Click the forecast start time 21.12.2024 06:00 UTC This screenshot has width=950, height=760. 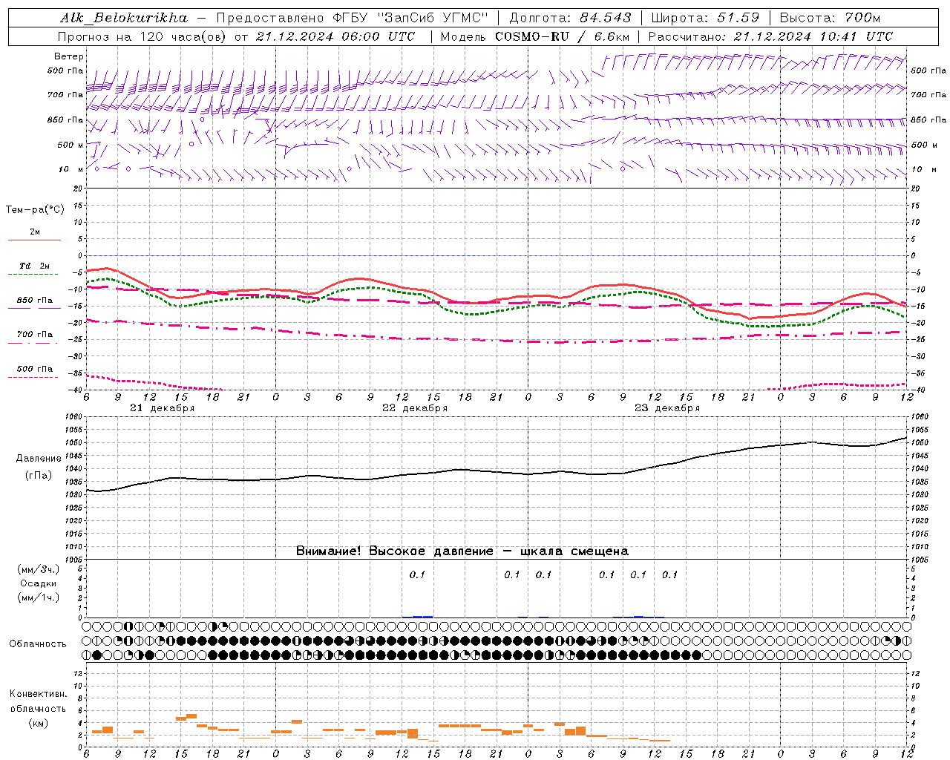point(335,36)
